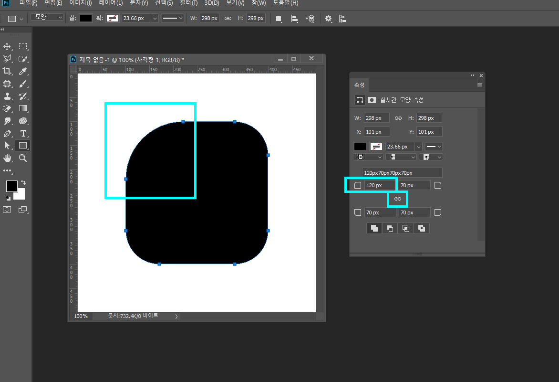Select the Pen tool
The height and width of the screenshot is (382, 559).
(x=7, y=134)
